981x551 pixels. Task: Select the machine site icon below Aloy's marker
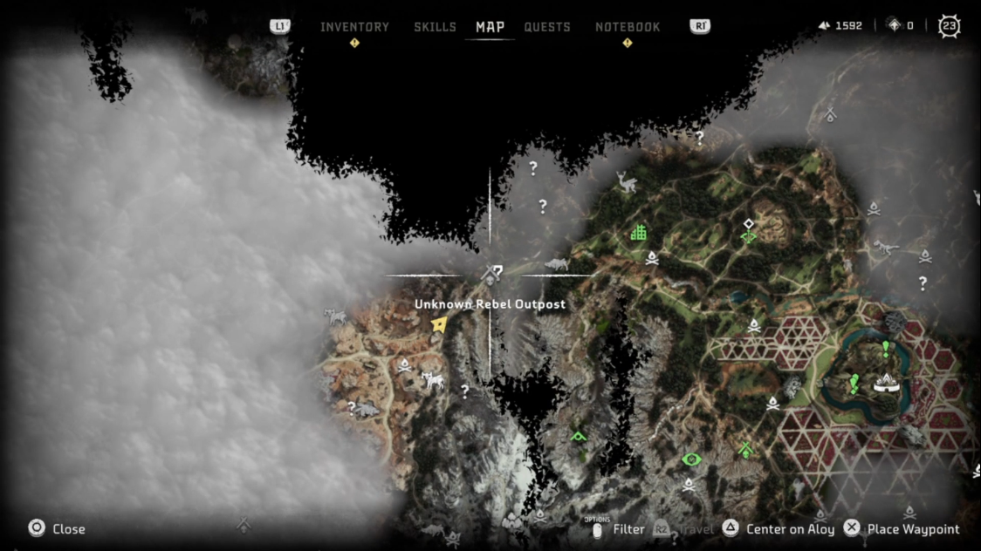(x=432, y=379)
